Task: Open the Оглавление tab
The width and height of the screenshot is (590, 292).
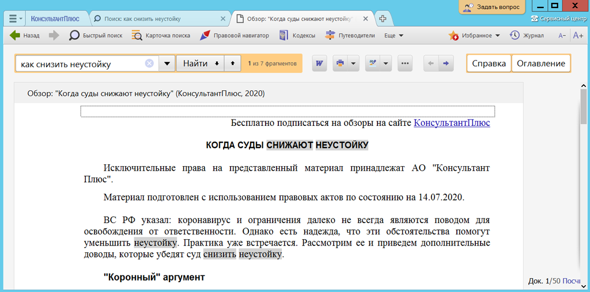Action: click(540, 63)
